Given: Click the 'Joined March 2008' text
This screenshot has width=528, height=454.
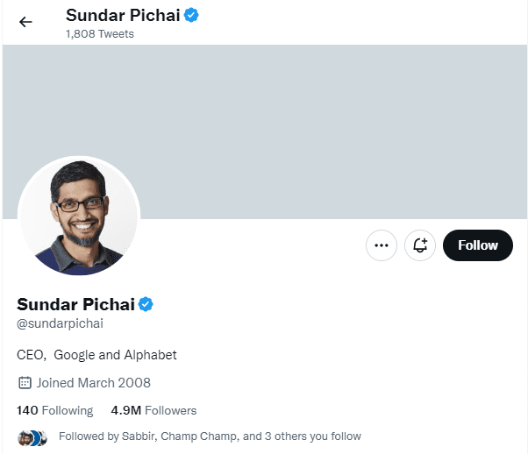Looking at the screenshot, I should (93, 383).
